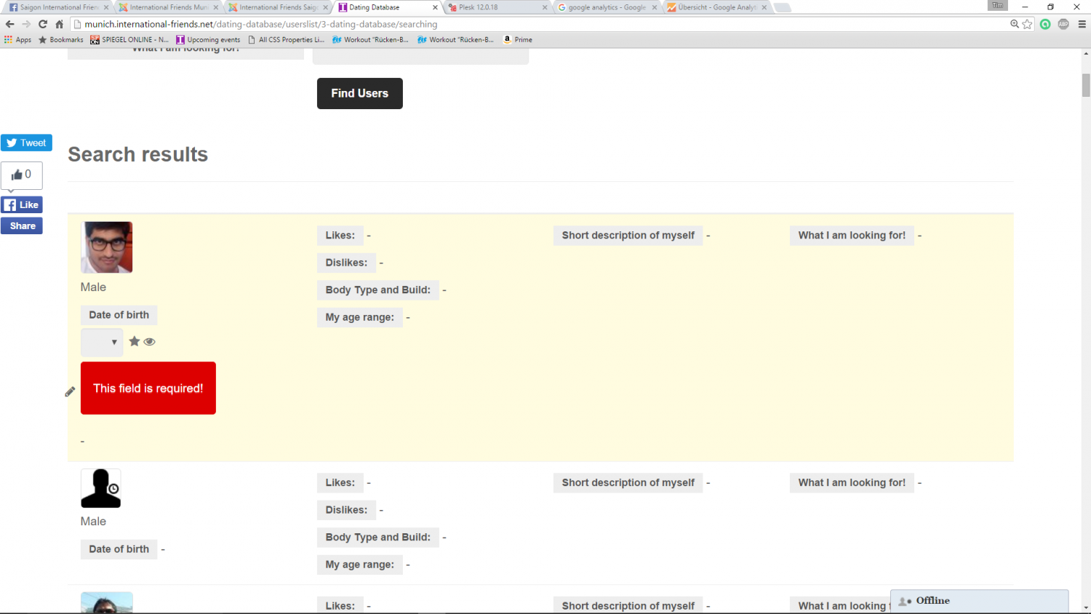Click the star icon beside Date of birth
The height and width of the screenshot is (614, 1091).
135,341
